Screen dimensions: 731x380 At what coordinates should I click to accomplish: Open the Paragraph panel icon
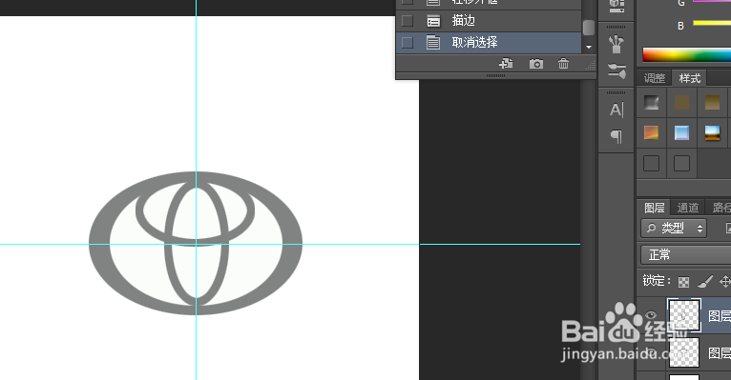[616, 136]
